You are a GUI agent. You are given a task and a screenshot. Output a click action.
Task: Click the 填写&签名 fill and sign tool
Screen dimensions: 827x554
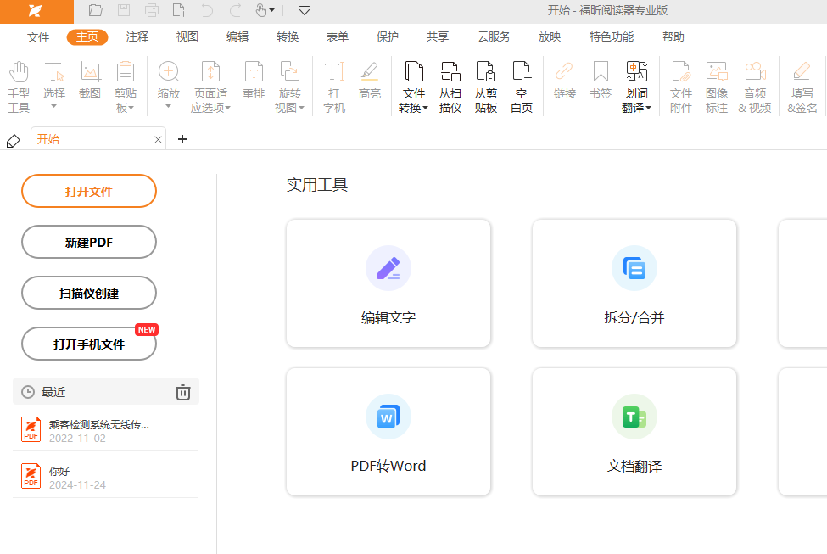tap(802, 87)
